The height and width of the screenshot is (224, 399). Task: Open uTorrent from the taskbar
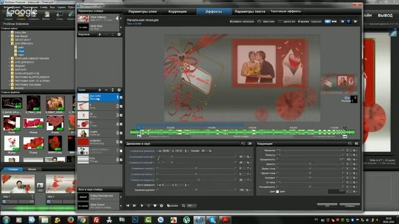[186, 220]
